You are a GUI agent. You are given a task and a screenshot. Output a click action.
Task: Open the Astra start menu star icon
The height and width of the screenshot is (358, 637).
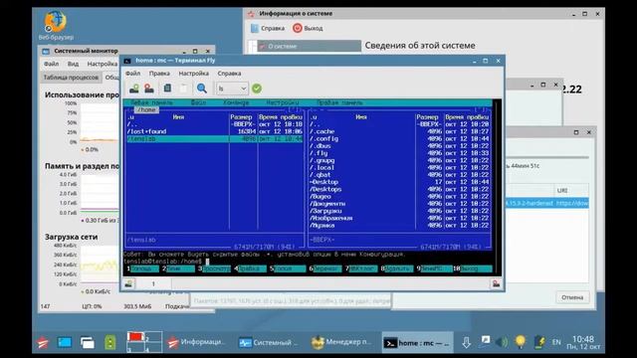click(x=42, y=343)
